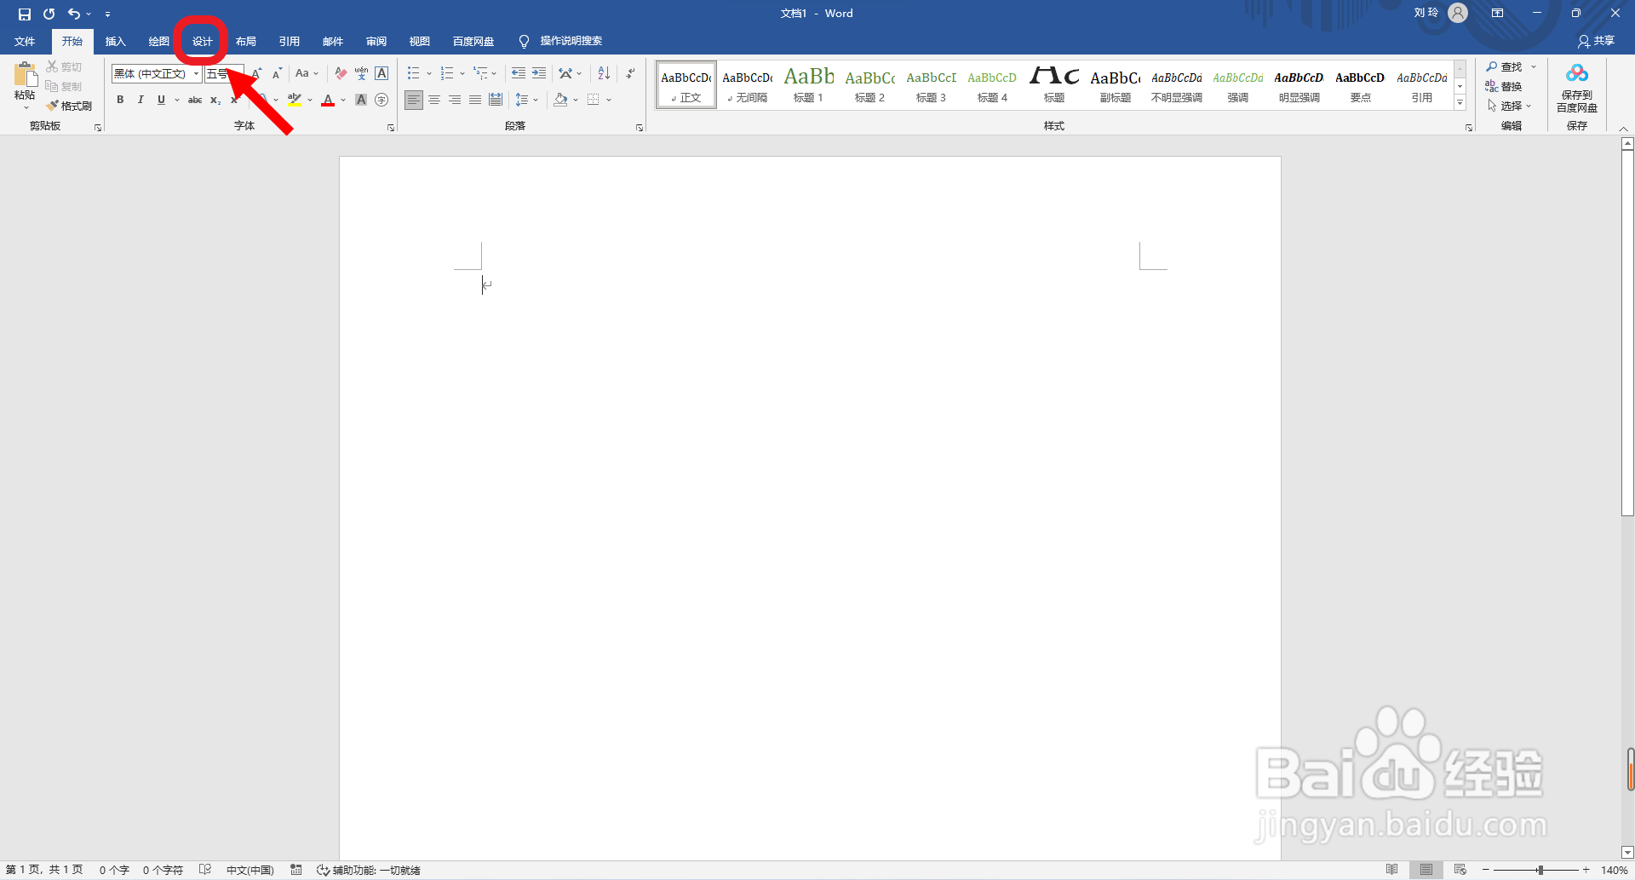Click the font color red A swatch

point(328,100)
